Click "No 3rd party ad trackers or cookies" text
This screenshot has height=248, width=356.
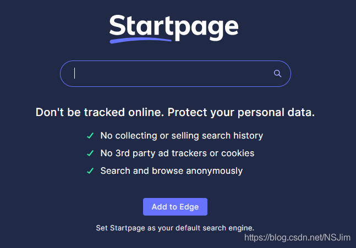point(177,153)
